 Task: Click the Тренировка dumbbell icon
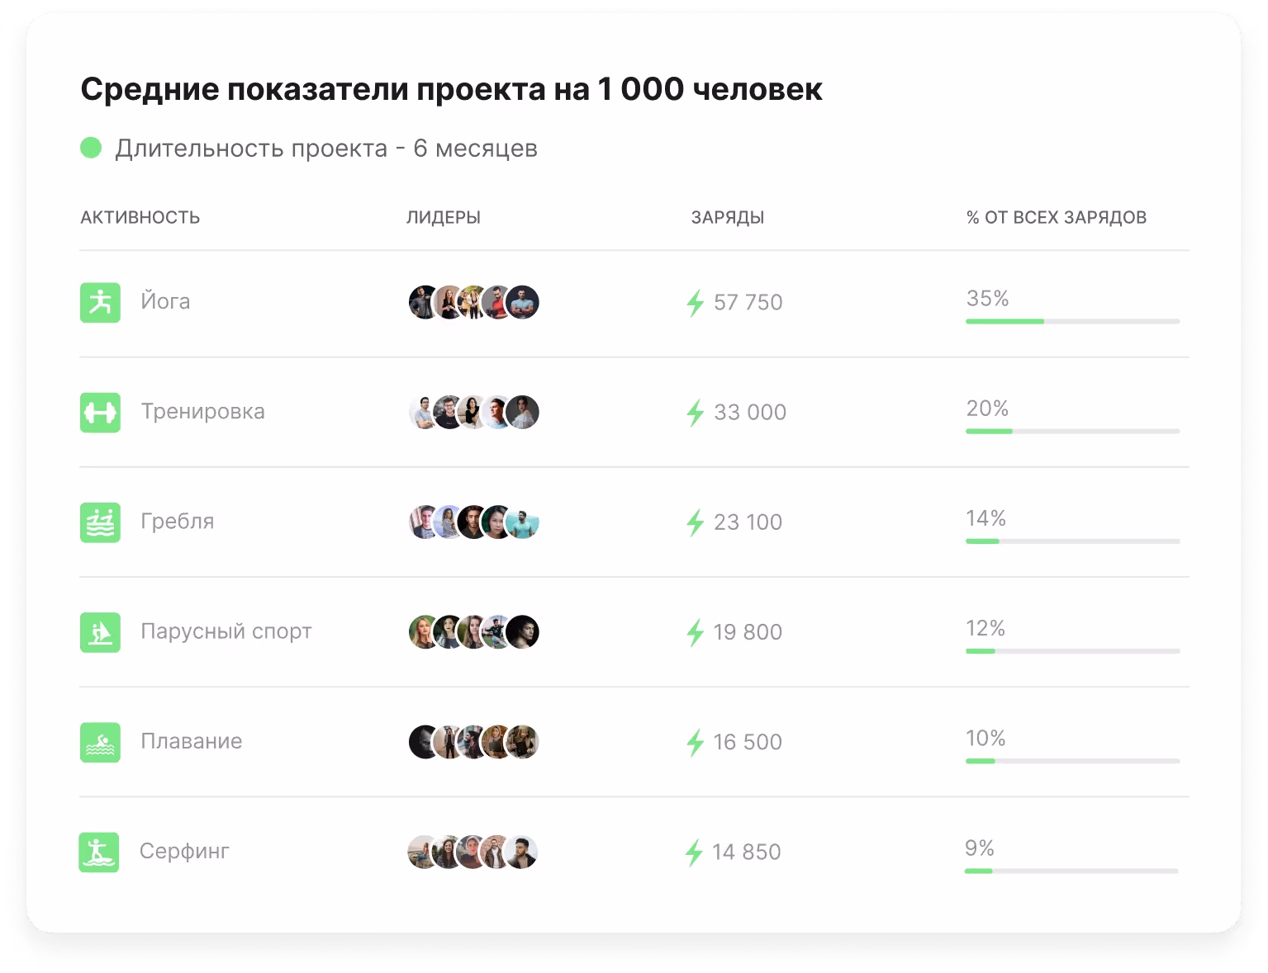pyautogui.click(x=100, y=412)
